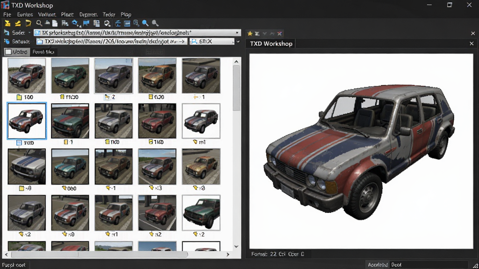Toggle the checkbox on the 'Mofaa' tab
The width and height of the screenshot is (479, 269).
point(8,52)
